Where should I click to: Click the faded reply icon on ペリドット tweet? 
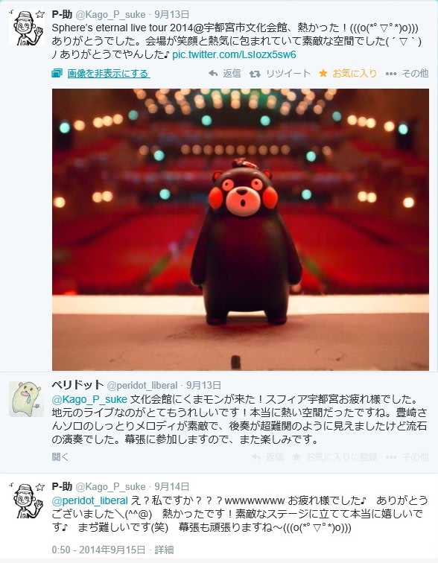[x=256, y=457]
